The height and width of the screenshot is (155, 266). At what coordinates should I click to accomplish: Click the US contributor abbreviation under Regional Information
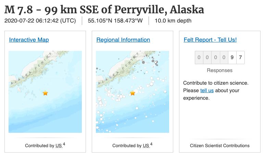[x=146, y=146]
